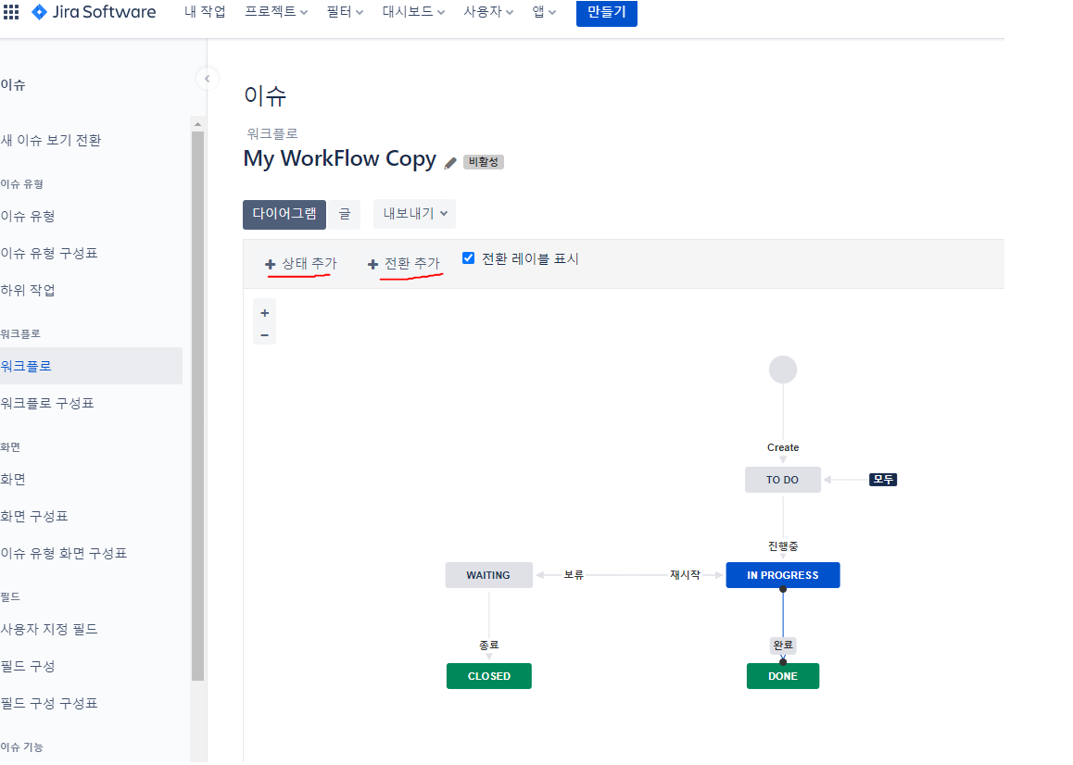Select the WAITING status node

[x=488, y=575]
